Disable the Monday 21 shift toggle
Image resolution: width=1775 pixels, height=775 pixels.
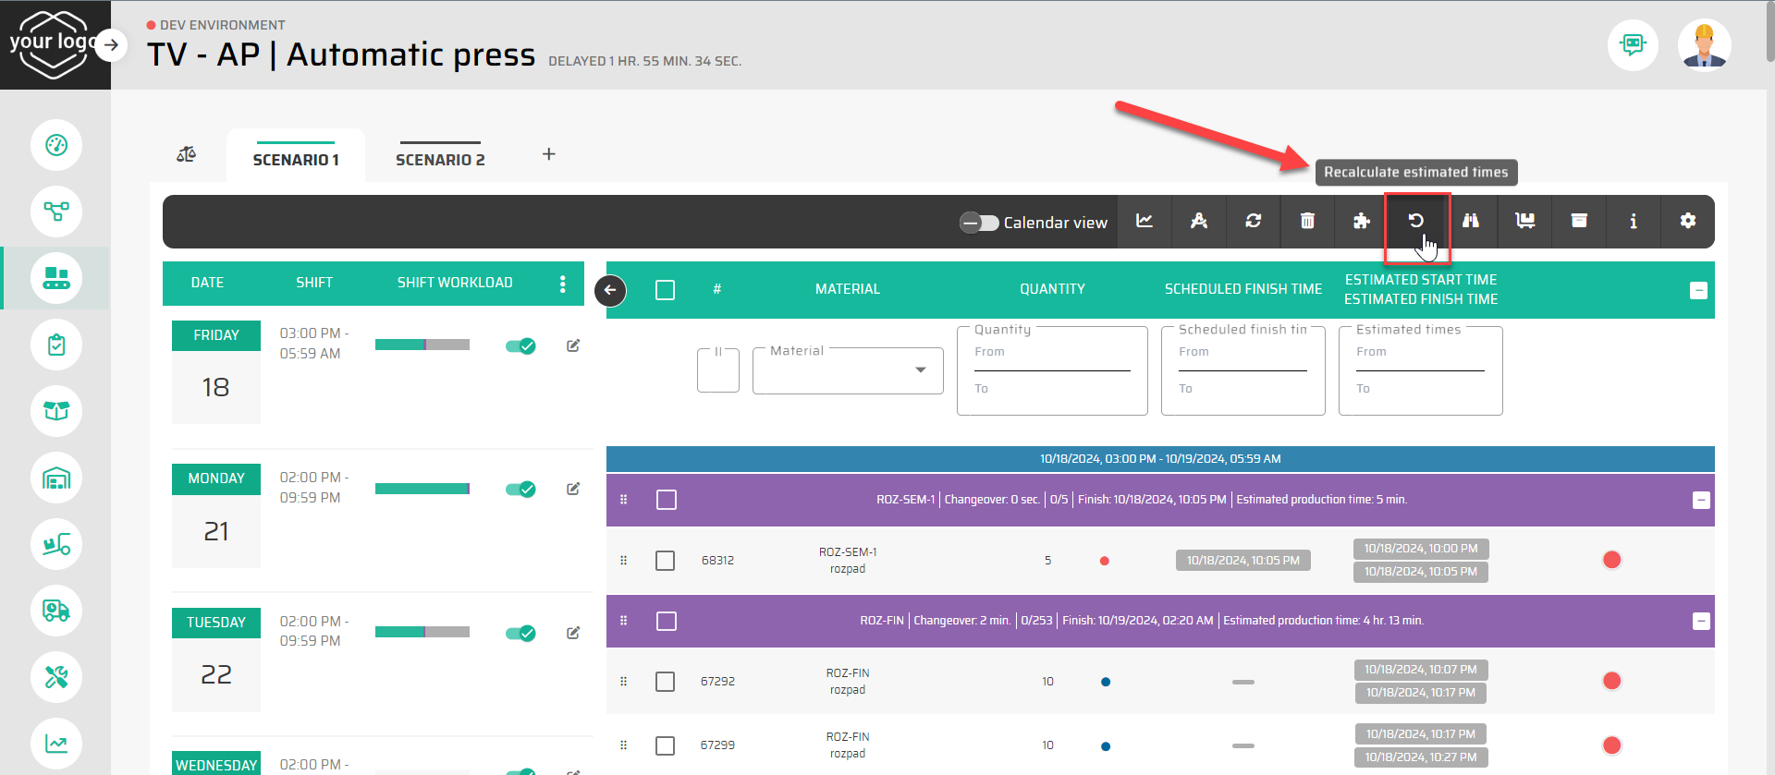(x=520, y=489)
